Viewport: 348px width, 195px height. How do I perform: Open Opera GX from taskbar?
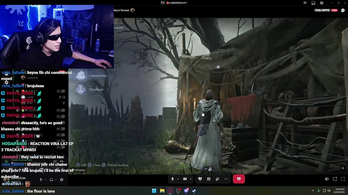170,191
